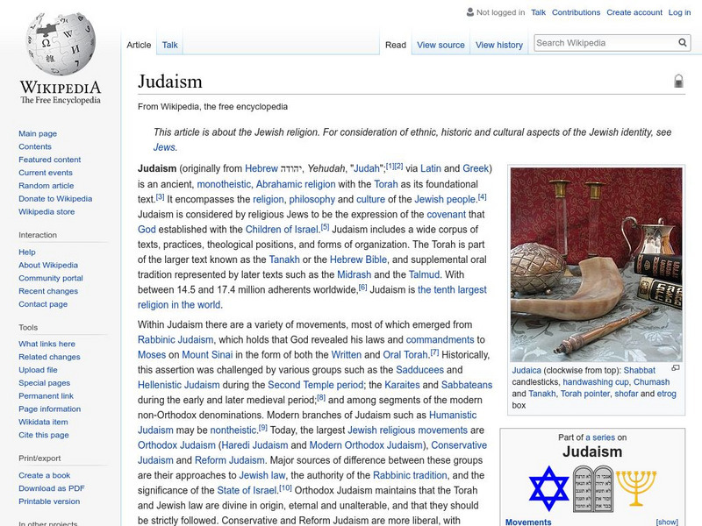702x526 pixels.
Task: Click the stone tablets icon in sidebar box
Action: point(593,488)
